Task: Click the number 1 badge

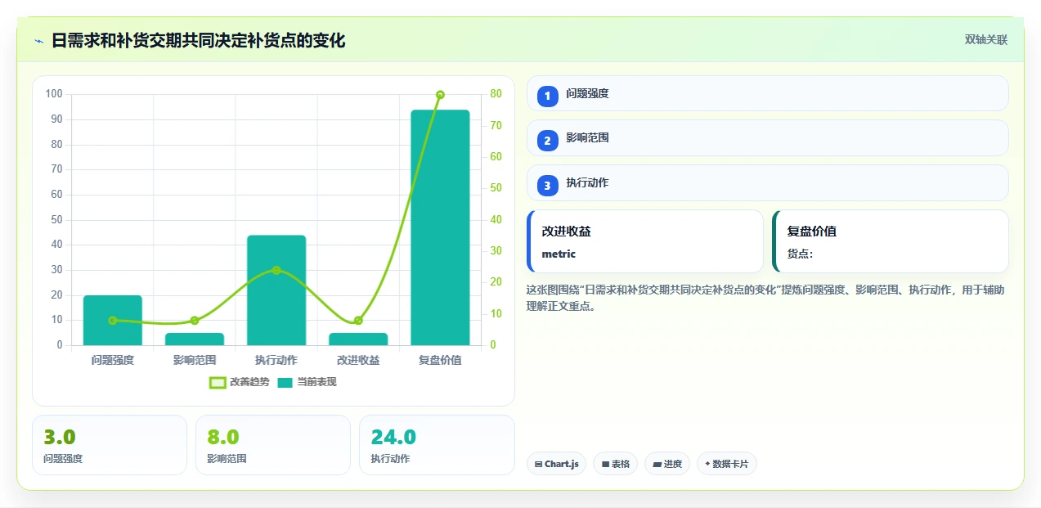Action: coord(547,96)
